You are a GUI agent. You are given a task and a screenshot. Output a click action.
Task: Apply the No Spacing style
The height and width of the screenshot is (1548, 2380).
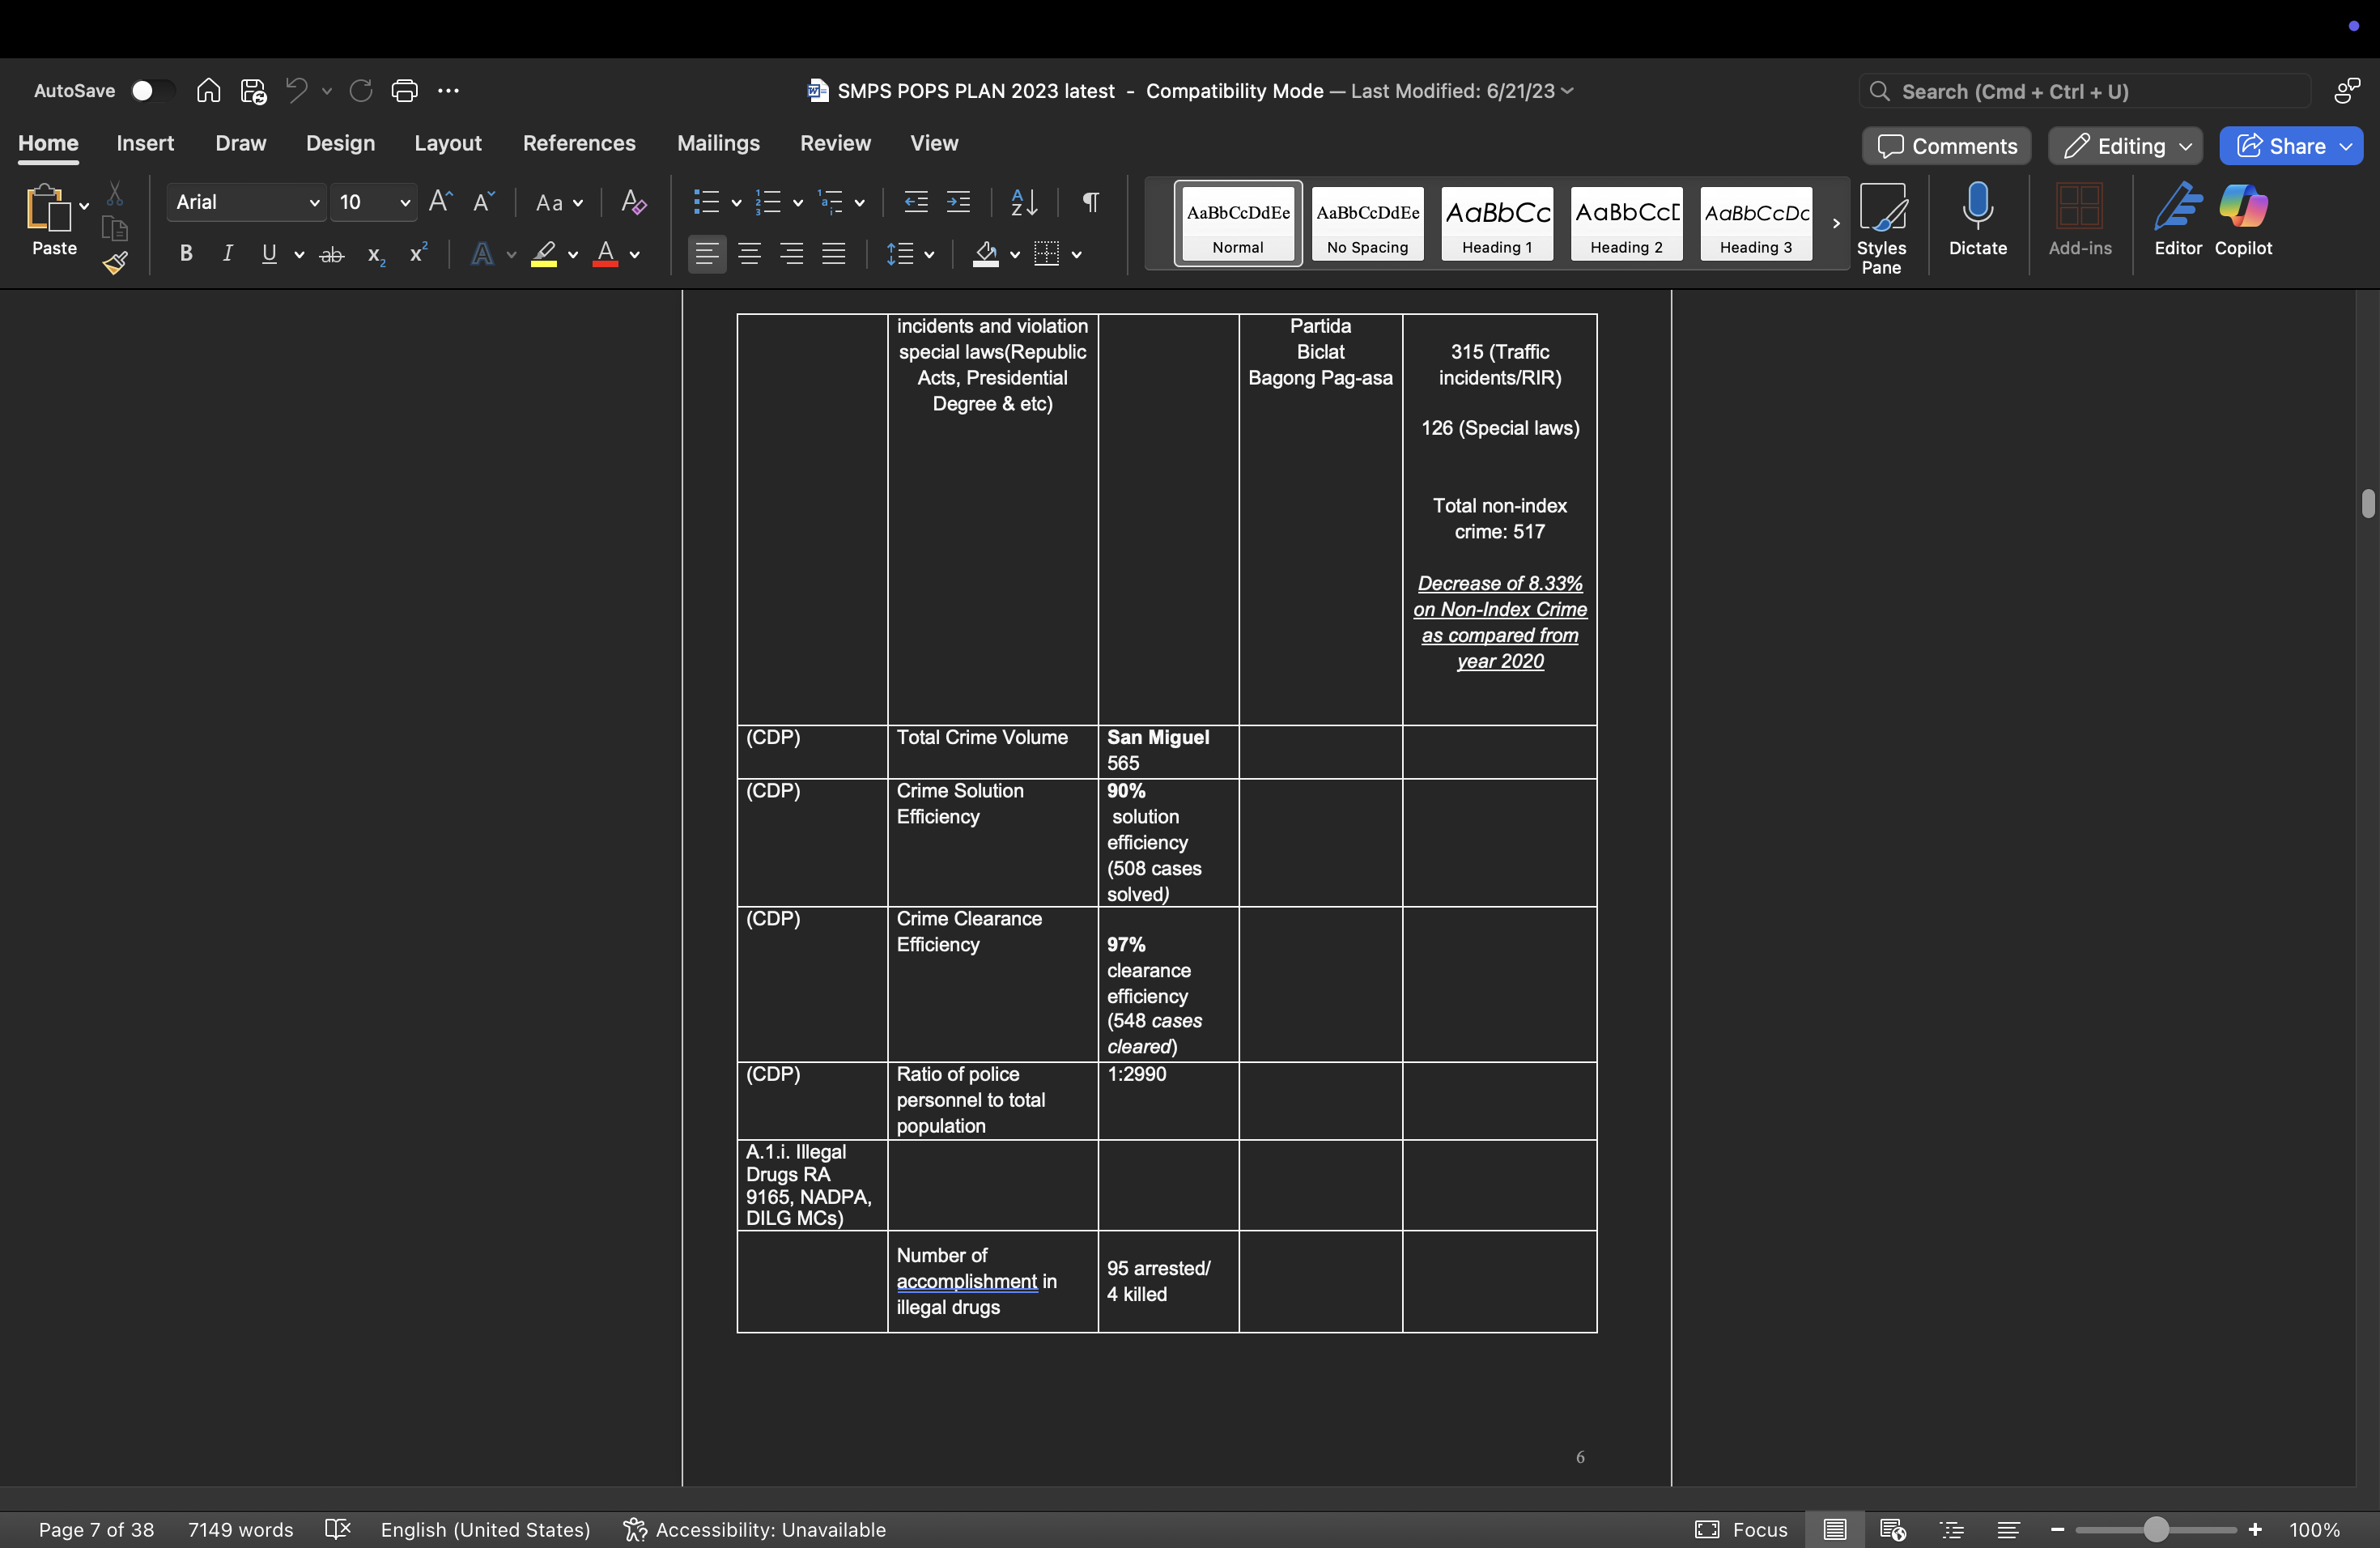[x=1367, y=224]
